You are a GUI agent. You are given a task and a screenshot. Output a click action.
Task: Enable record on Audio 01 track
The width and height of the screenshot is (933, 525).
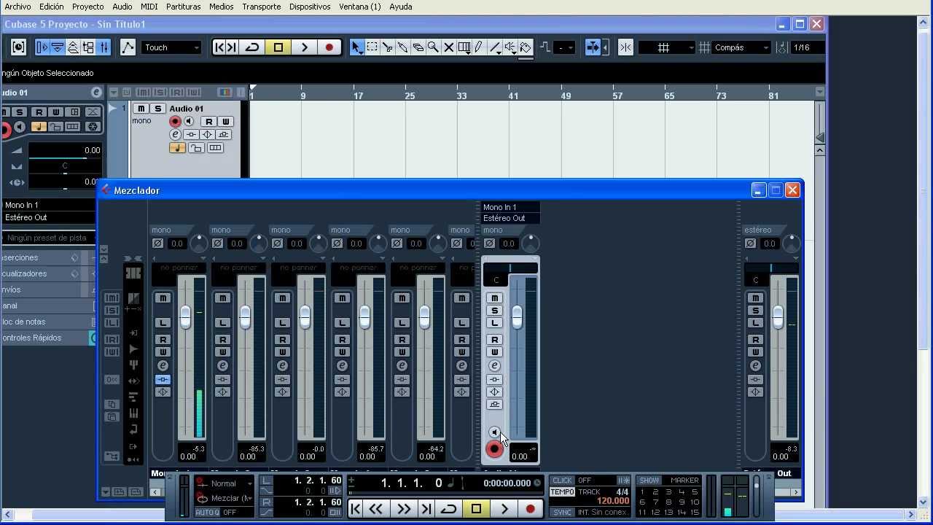[175, 121]
